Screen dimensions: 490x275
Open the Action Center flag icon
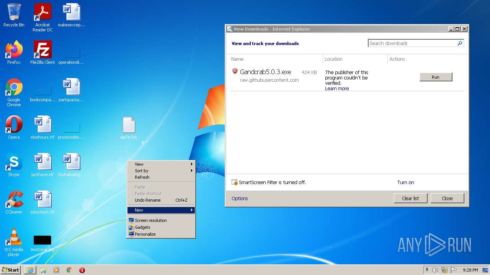coord(454,270)
